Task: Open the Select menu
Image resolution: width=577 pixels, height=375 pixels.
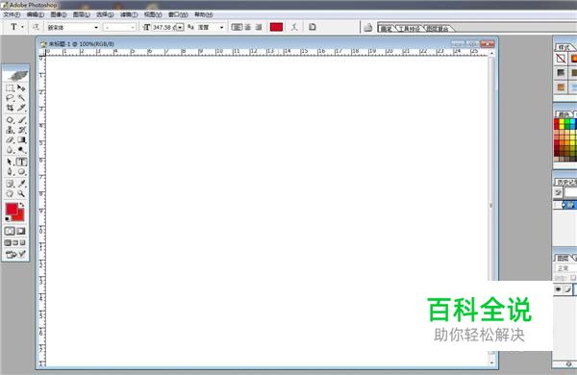Action: coord(105,14)
